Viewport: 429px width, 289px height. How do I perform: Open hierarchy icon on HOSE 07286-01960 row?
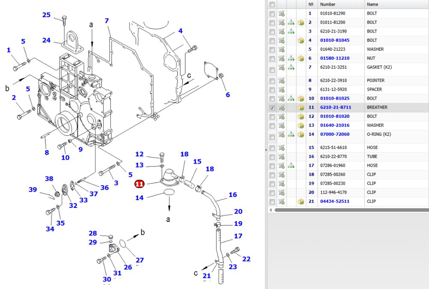point(291,166)
